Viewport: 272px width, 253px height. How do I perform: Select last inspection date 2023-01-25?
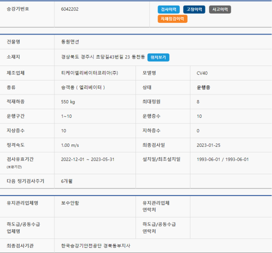(x=209, y=145)
